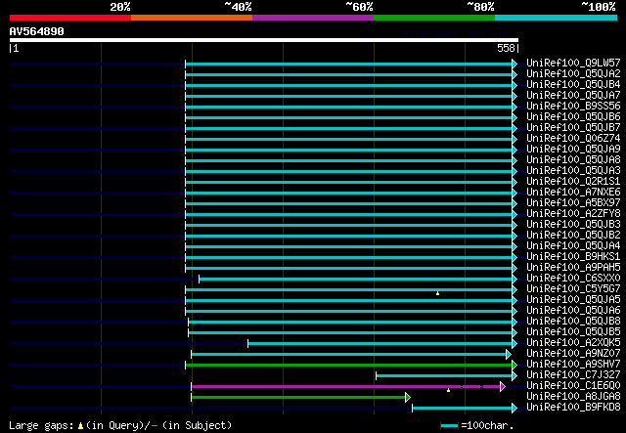This screenshot has height=433, width=626.
Task: Select the UniRef100_Q5QJA8 label
Action: pos(573,159)
